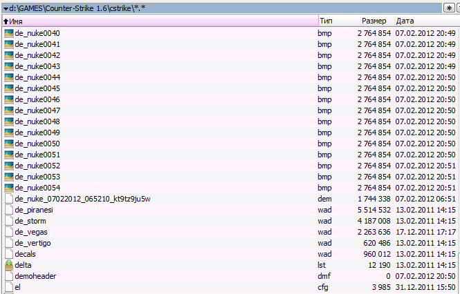Select the file name de_vegas
Viewport: 460px width, 294px height.
(31, 232)
